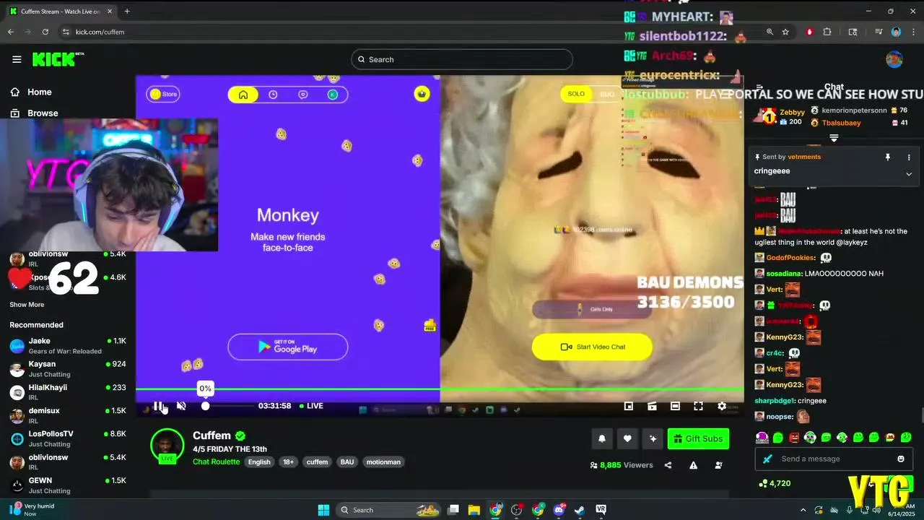Reload the page in Chrome
Image resolution: width=924 pixels, height=520 pixels.
click(45, 32)
